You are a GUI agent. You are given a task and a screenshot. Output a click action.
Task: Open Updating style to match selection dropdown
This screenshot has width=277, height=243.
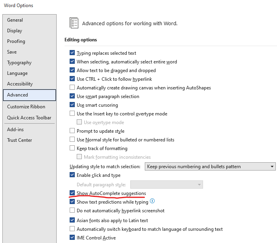click(x=210, y=167)
